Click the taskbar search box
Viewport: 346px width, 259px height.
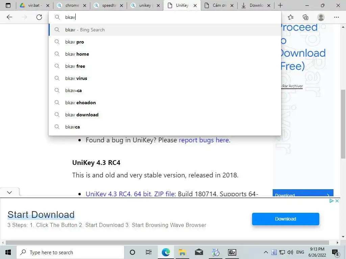(x=70, y=252)
